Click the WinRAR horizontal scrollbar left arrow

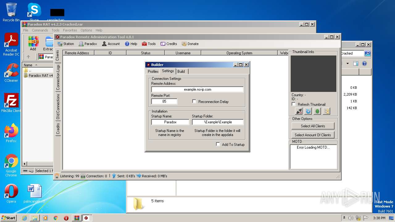point(25,164)
